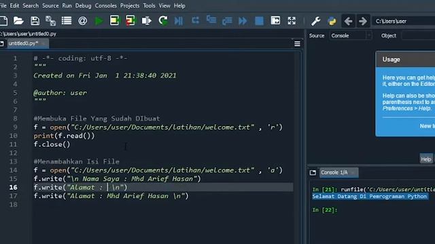Open file using the folder icon
This screenshot has height=244, width=435.
(18, 21)
